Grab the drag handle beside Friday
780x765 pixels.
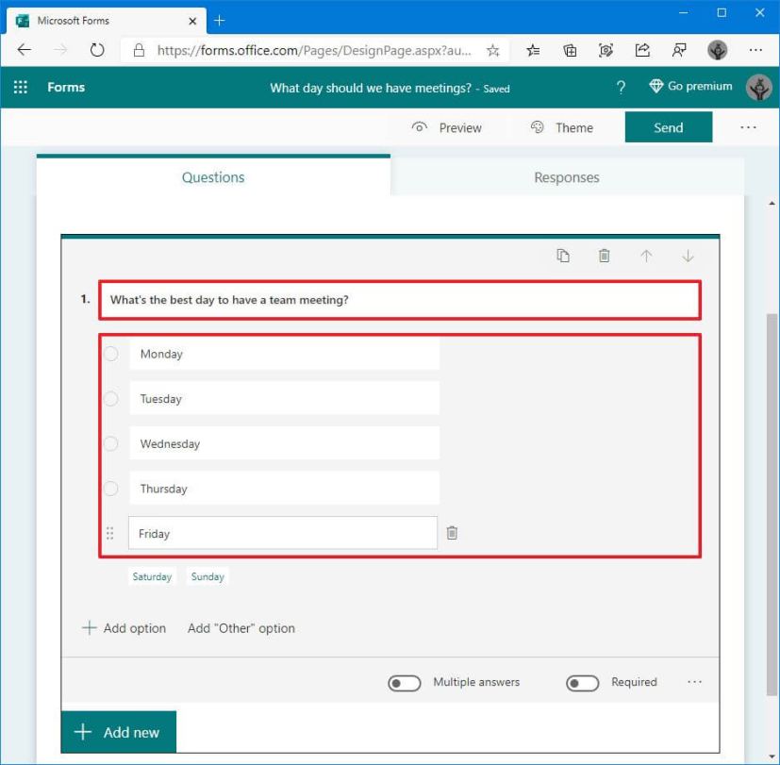[110, 533]
